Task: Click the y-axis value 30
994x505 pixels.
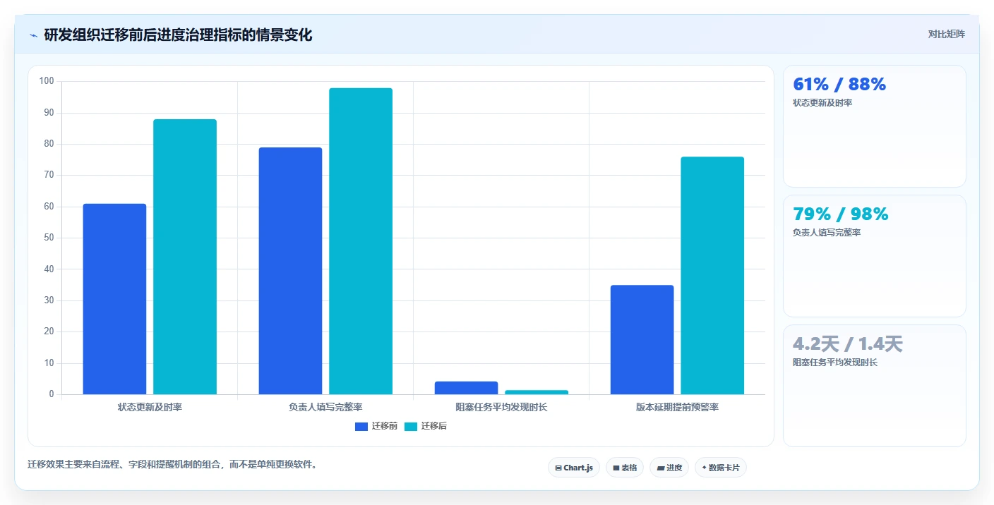Action: 49,300
